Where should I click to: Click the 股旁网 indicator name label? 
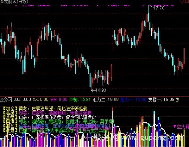6,100
